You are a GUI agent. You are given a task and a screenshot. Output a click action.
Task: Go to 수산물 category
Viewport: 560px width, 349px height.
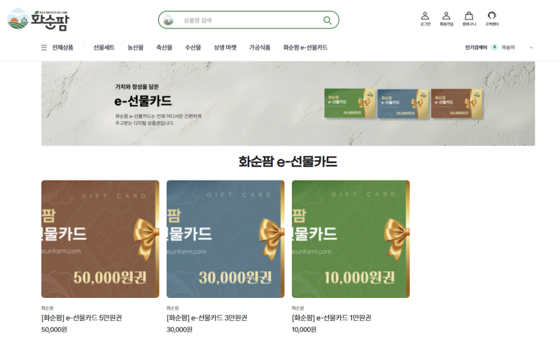tap(193, 48)
